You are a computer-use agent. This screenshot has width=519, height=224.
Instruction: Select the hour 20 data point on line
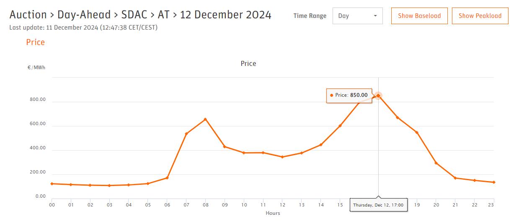(x=436, y=163)
